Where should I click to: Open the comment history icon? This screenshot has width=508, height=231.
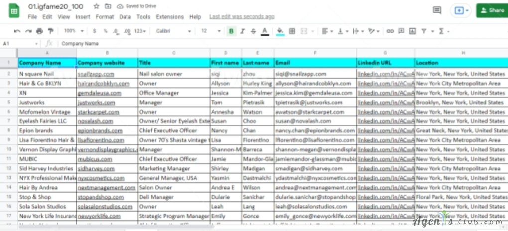tap(437, 10)
